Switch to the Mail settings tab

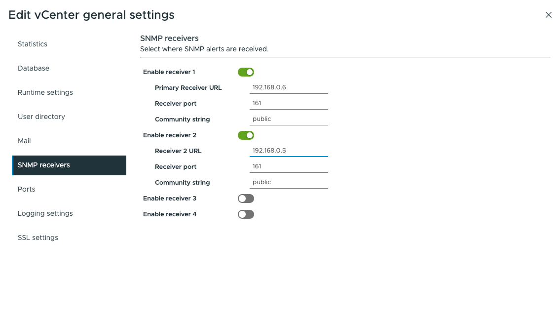click(x=24, y=141)
